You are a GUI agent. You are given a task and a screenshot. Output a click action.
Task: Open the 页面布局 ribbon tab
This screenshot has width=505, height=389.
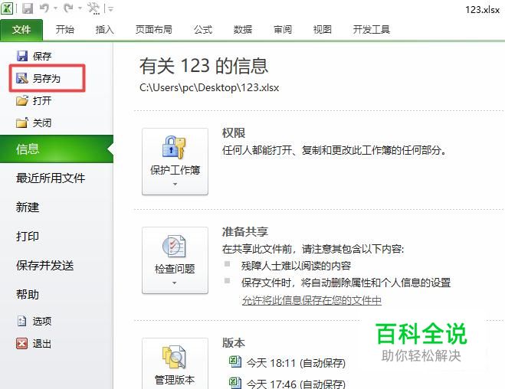pyautogui.click(x=154, y=30)
